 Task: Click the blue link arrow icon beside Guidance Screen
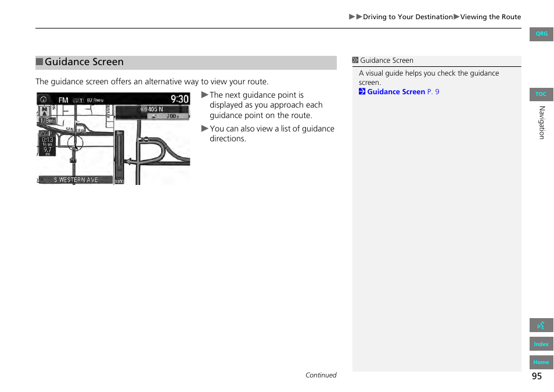point(362,92)
